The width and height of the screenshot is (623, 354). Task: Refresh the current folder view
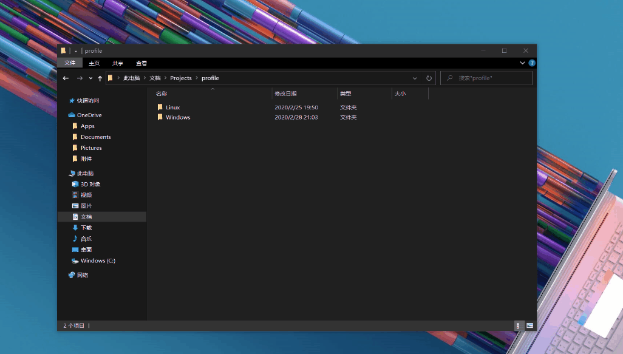pyautogui.click(x=429, y=78)
